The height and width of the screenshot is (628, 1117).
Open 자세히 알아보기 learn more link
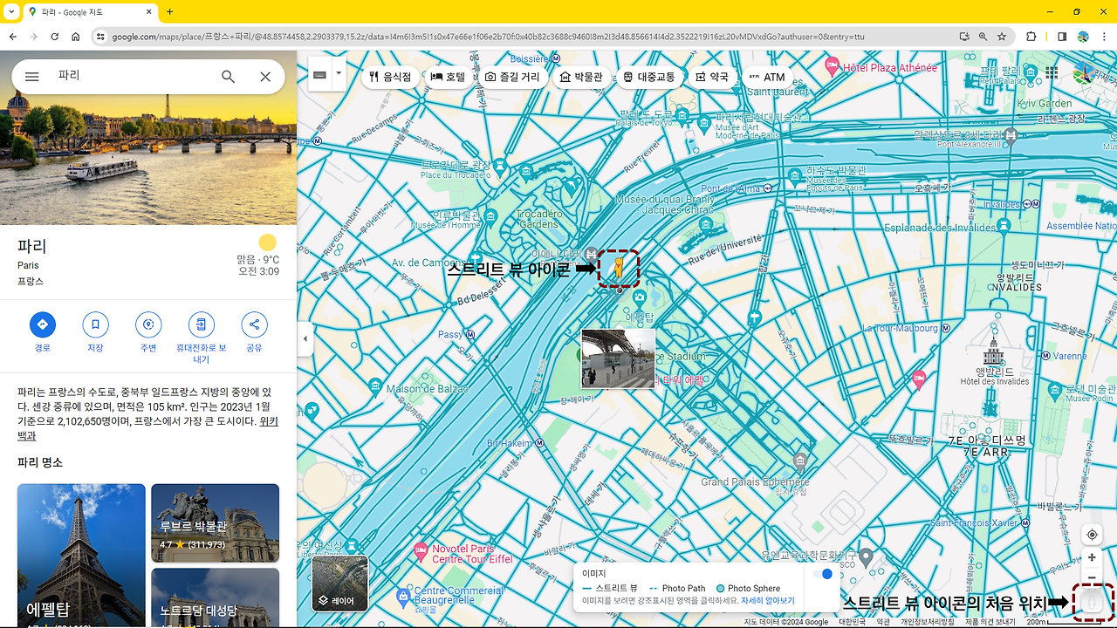(768, 601)
